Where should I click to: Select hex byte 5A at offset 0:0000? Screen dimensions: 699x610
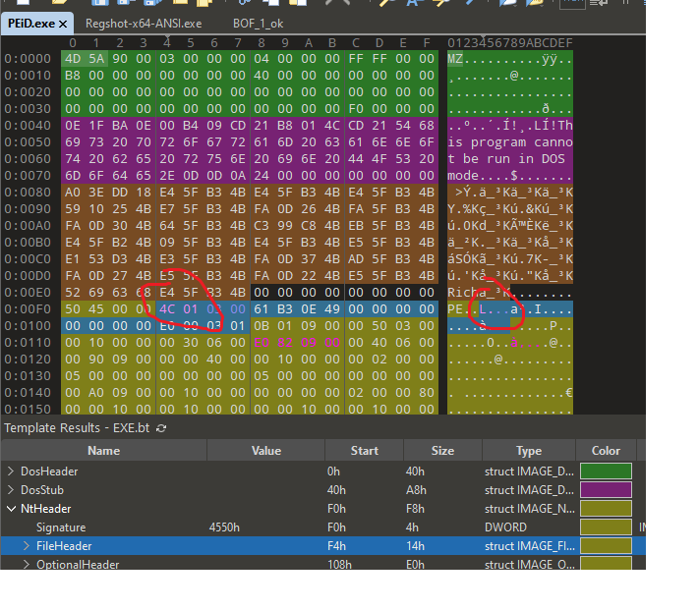96,59
